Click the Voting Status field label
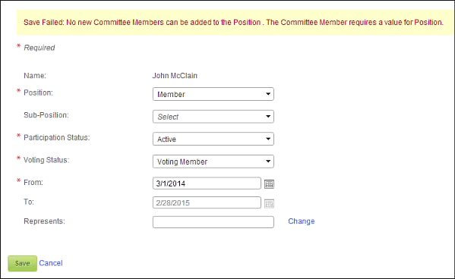 (46, 160)
